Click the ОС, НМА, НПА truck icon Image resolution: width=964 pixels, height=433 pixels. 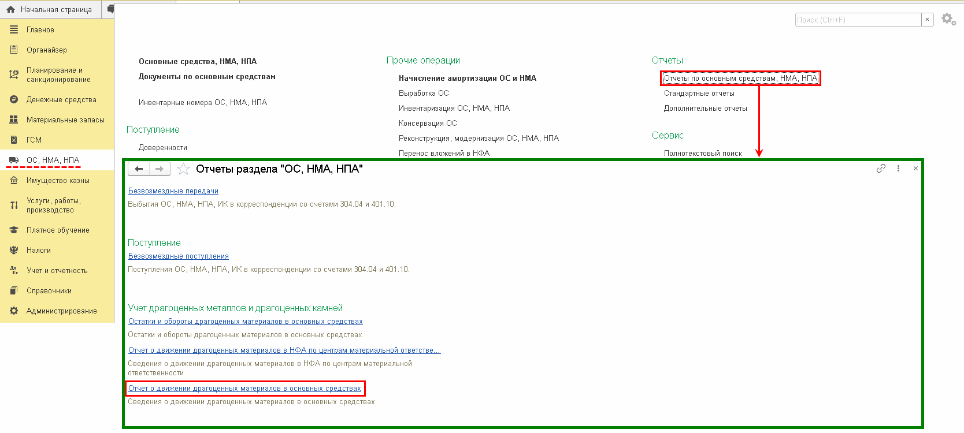coord(14,160)
